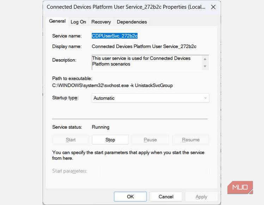
Task: Click the Resume service button
Action: [x=191, y=140]
